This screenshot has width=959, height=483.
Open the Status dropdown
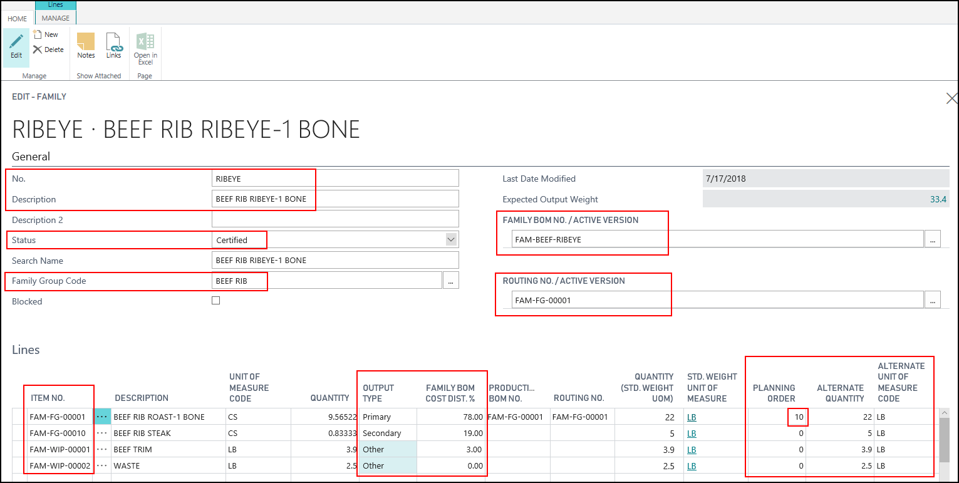451,239
